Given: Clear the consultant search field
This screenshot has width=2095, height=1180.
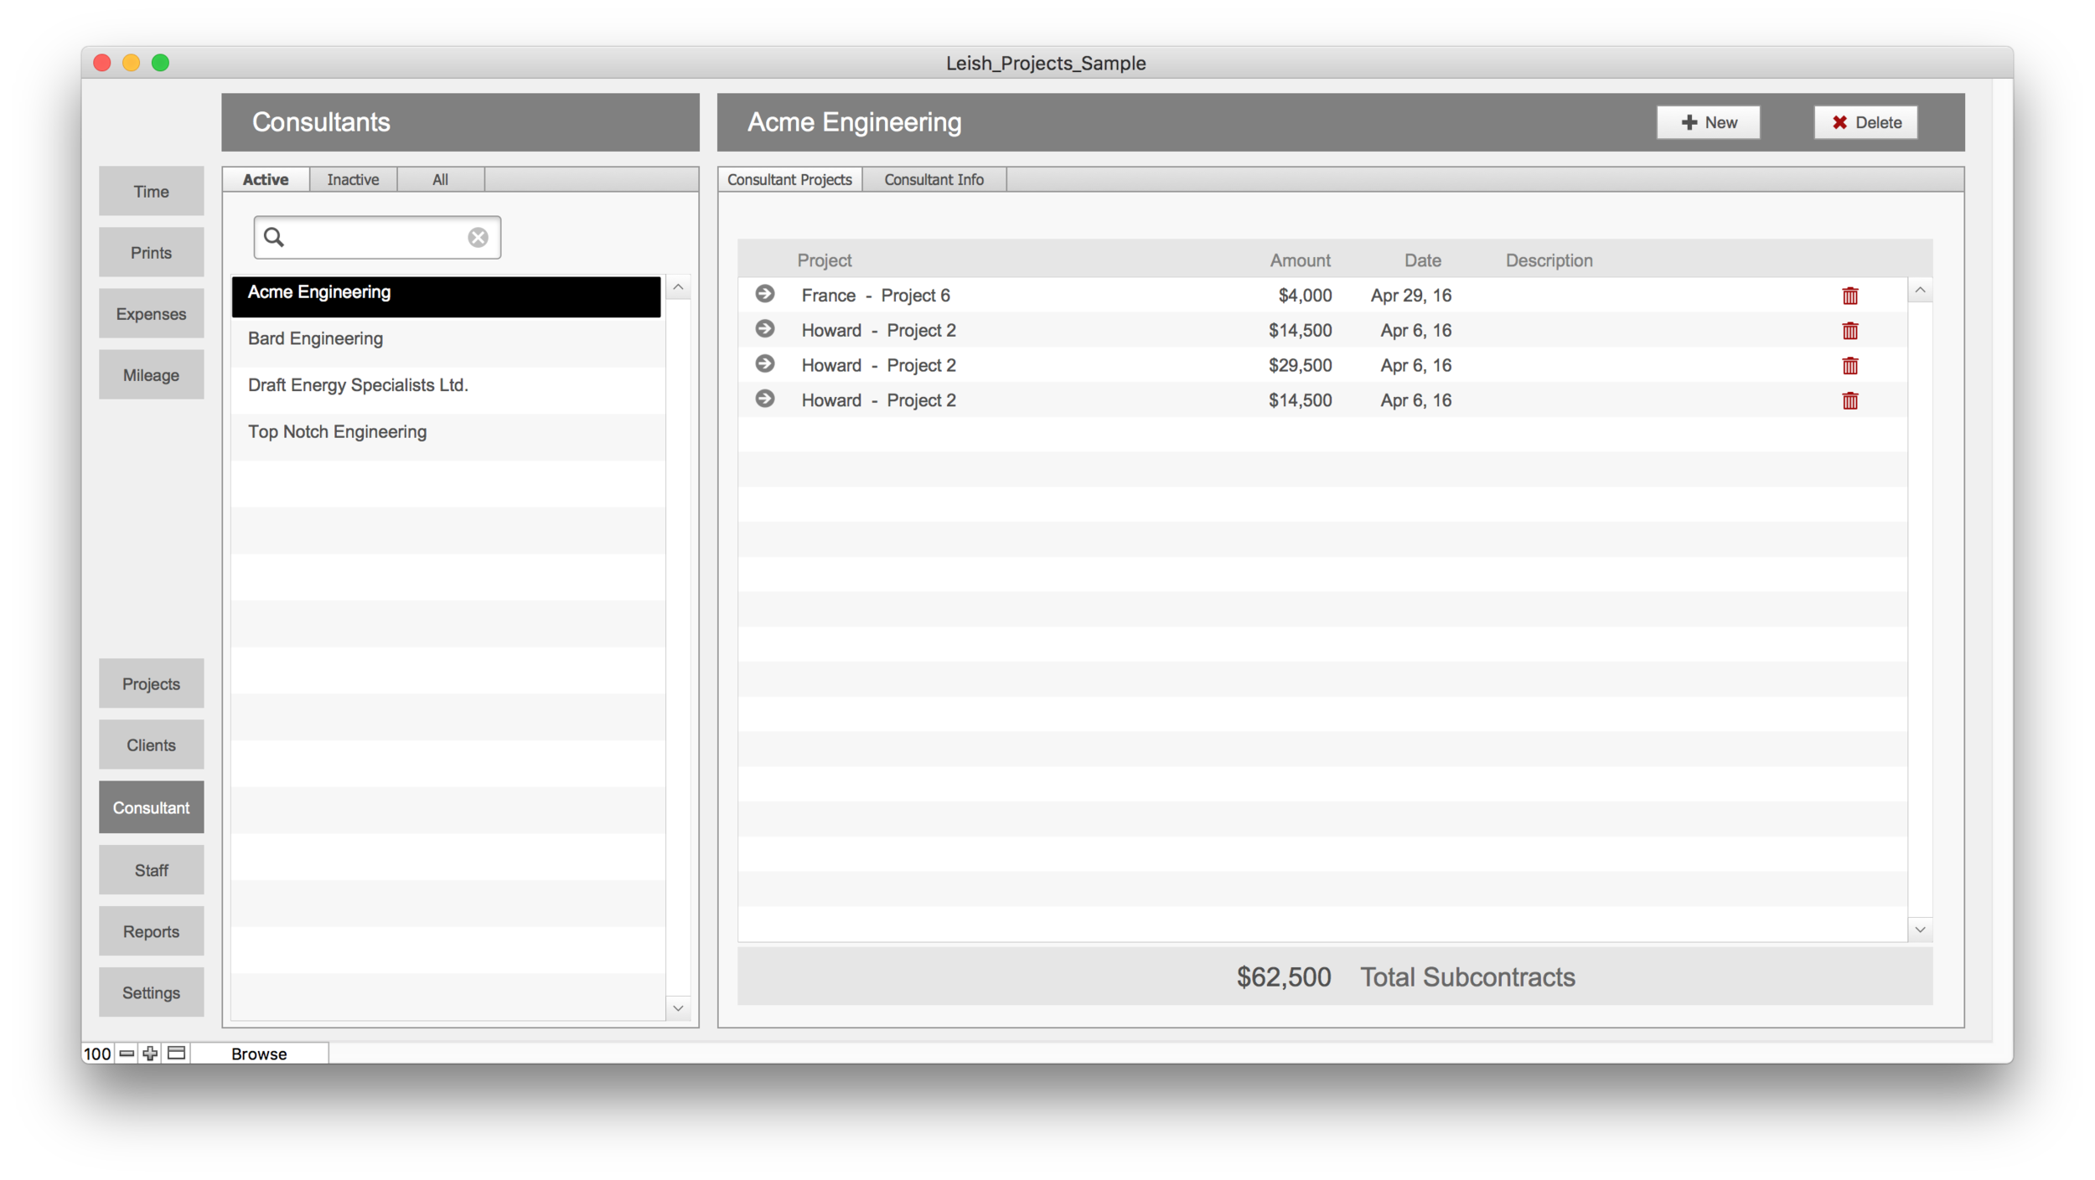Looking at the screenshot, I should [x=478, y=238].
